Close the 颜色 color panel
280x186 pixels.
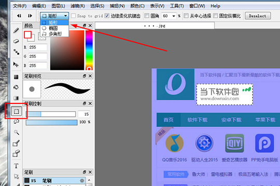[90, 26]
